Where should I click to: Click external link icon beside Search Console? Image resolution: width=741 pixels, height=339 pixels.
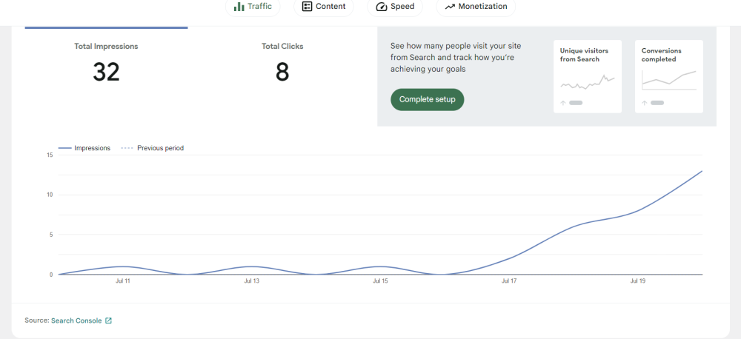tap(109, 321)
